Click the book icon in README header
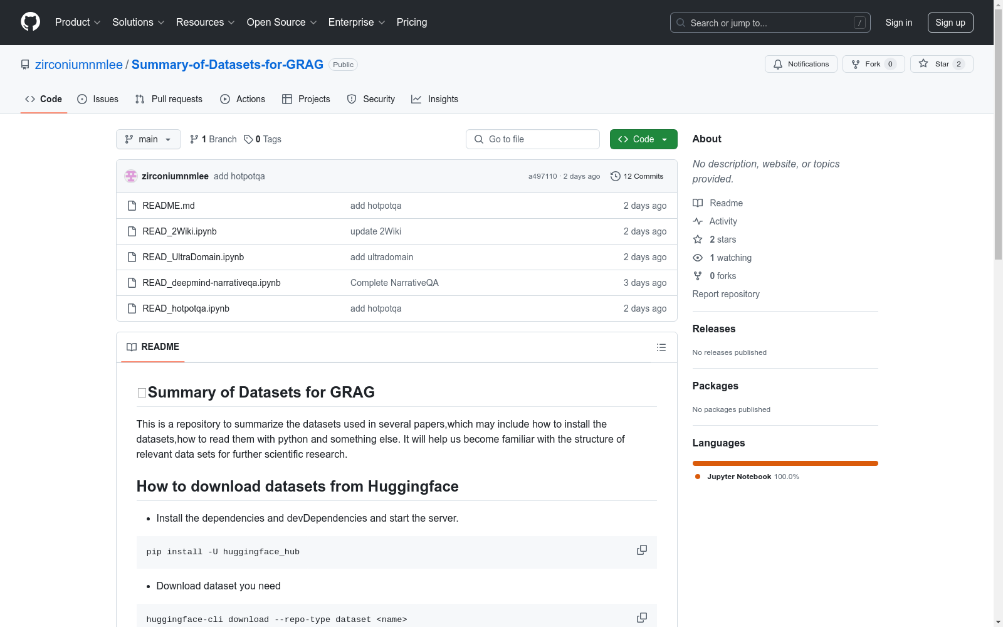Image resolution: width=1003 pixels, height=627 pixels. 132,347
